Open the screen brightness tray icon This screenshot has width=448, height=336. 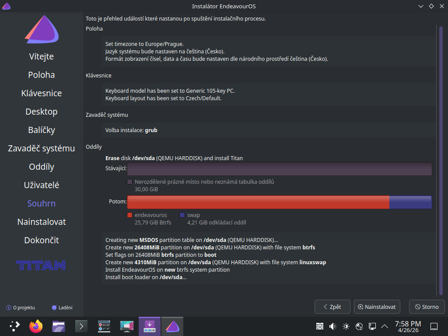[346, 326]
